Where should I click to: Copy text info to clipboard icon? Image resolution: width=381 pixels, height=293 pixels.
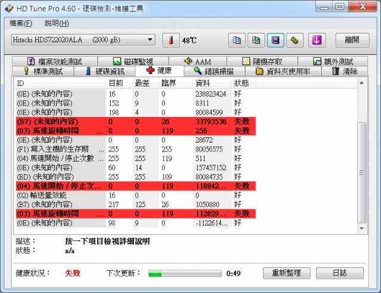pyautogui.click(x=236, y=40)
